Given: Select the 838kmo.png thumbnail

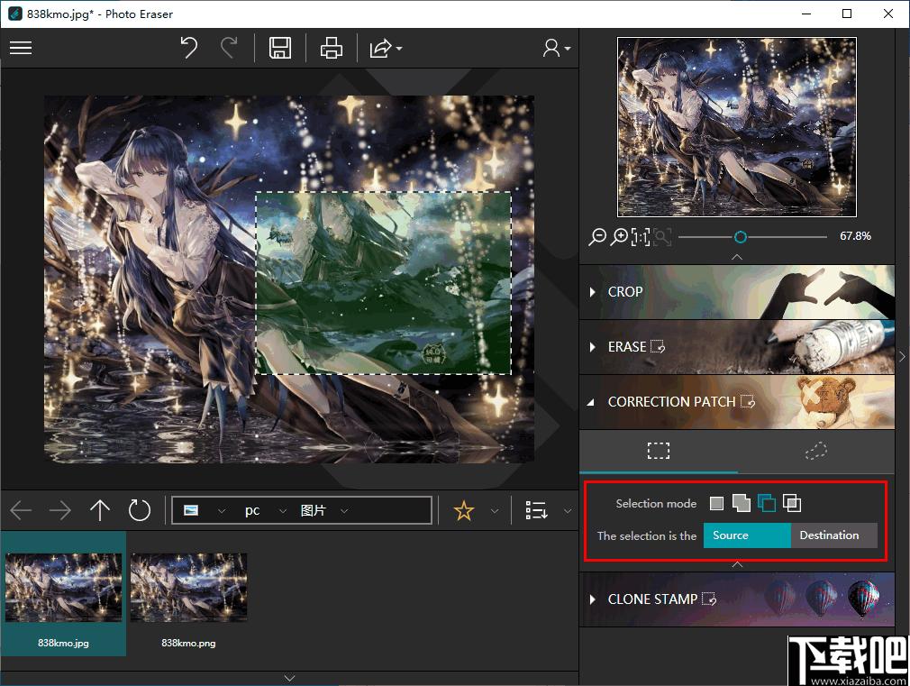Looking at the screenshot, I should click(x=188, y=587).
